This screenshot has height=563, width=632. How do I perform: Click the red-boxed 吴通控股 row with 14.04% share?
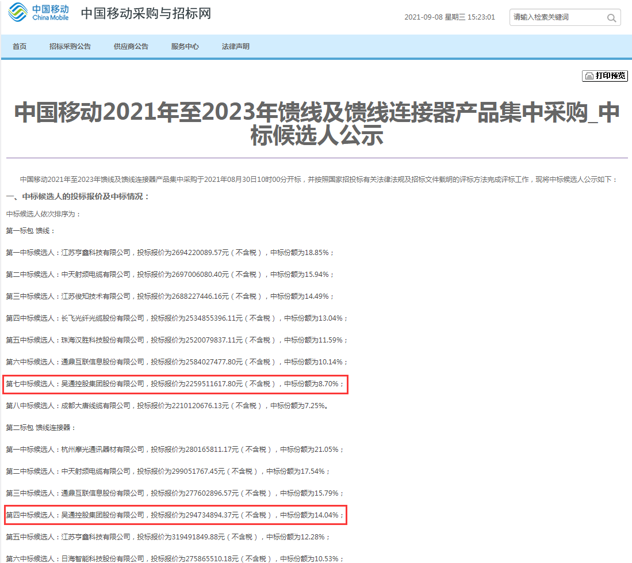click(176, 515)
